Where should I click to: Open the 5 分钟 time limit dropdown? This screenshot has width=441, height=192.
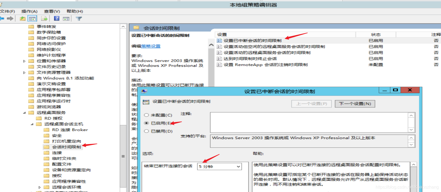tap(219, 167)
